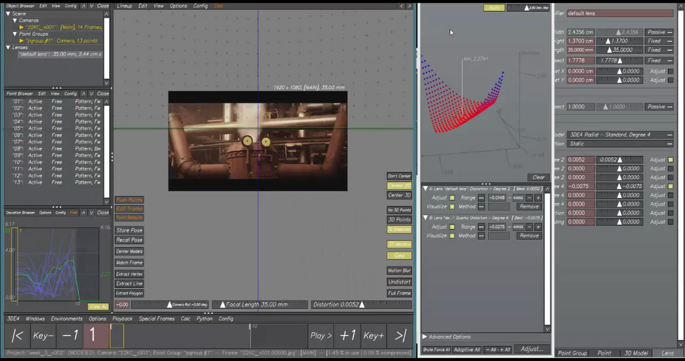Viewport: 685px width, 361px height.
Task: Click the Match Frame button
Action: (129, 263)
